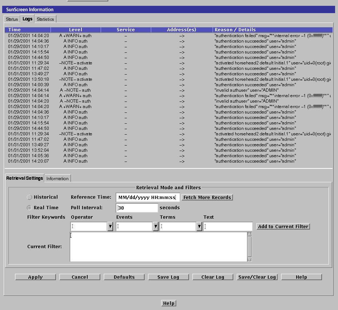
Task: Select log row 01/31/2001 14:05:36
Action: [x=169, y=156]
